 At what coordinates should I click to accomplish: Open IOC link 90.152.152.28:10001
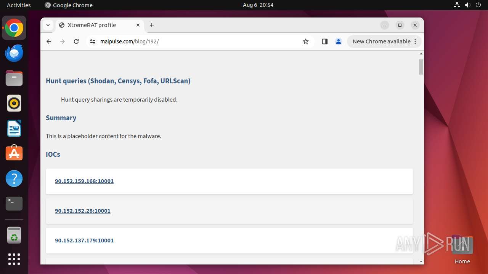coord(83,211)
